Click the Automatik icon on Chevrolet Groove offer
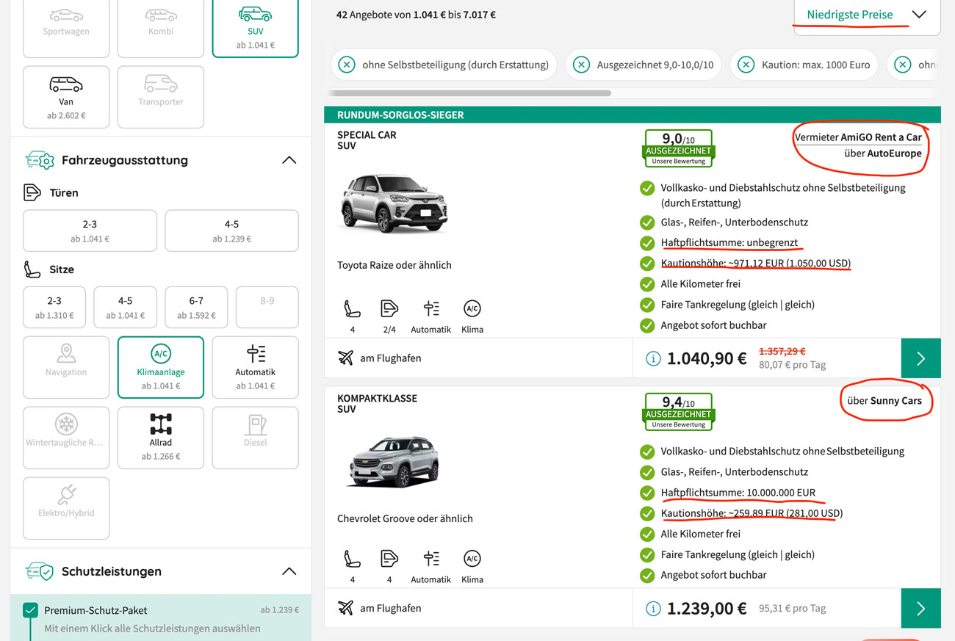955x641 pixels. pyautogui.click(x=431, y=559)
